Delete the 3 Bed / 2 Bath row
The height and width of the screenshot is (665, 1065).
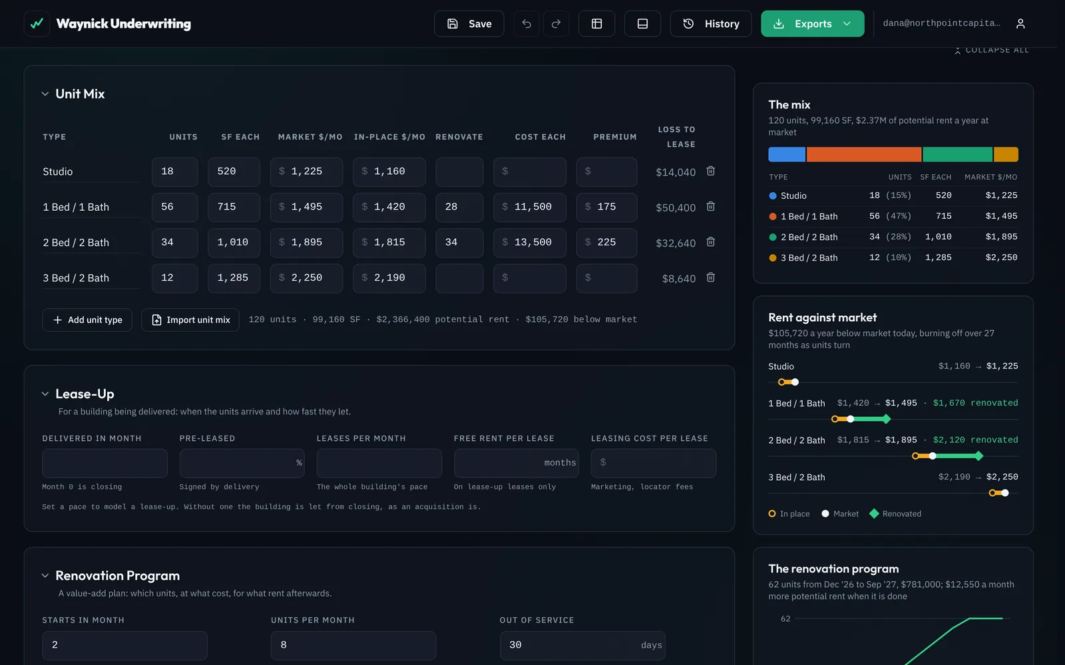tap(711, 277)
